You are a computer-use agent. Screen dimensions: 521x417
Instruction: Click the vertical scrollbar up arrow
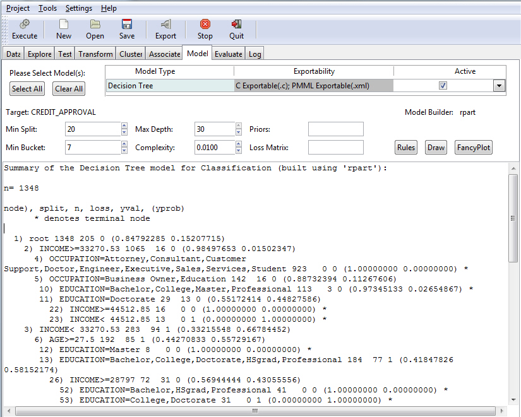[513, 168]
